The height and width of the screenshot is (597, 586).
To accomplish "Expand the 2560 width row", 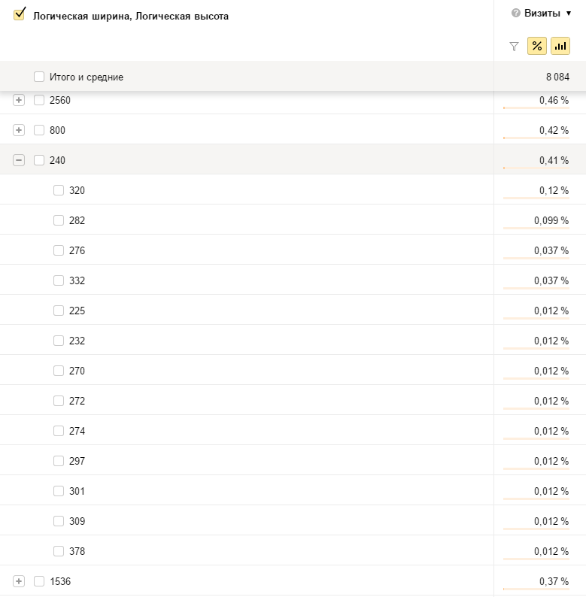I will coord(19,100).
